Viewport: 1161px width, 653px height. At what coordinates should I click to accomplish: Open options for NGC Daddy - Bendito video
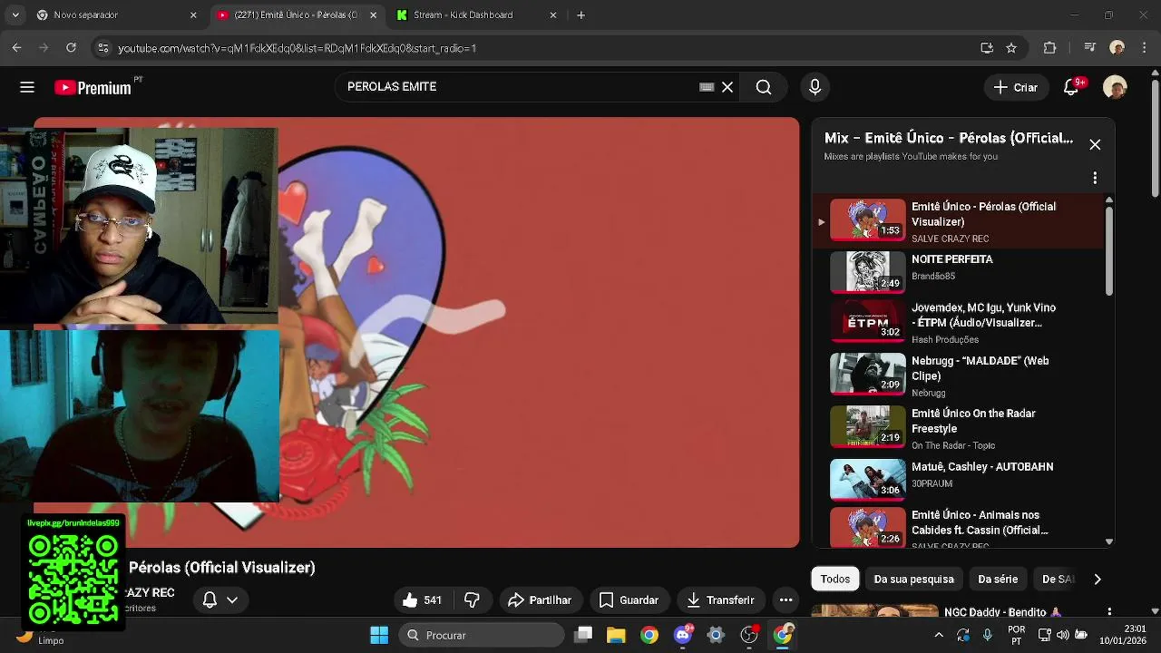(x=1109, y=612)
